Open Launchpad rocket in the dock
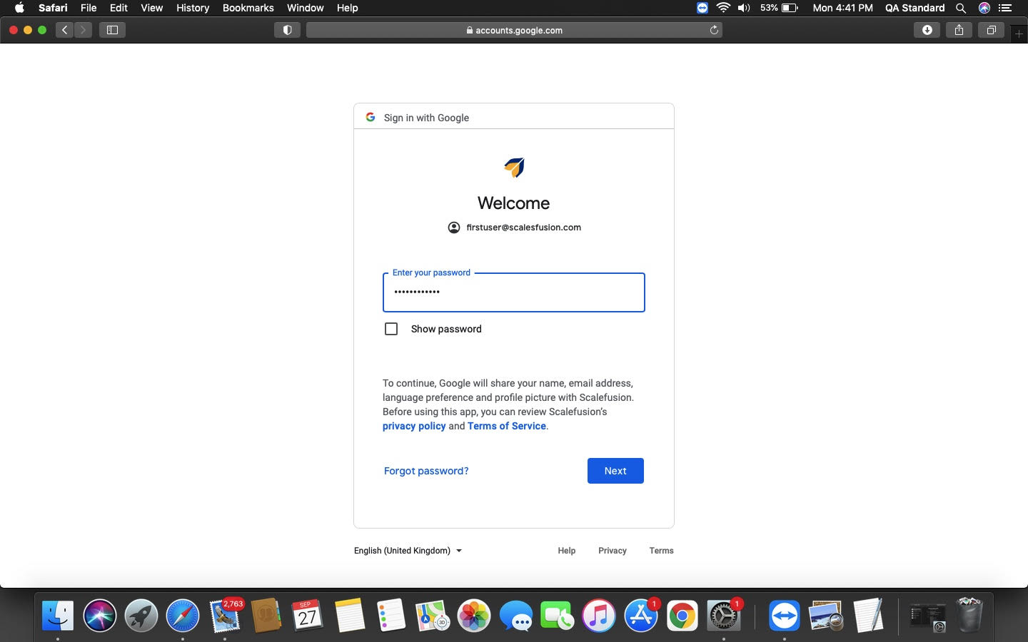Image resolution: width=1028 pixels, height=642 pixels. pyautogui.click(x=141, y=615)
